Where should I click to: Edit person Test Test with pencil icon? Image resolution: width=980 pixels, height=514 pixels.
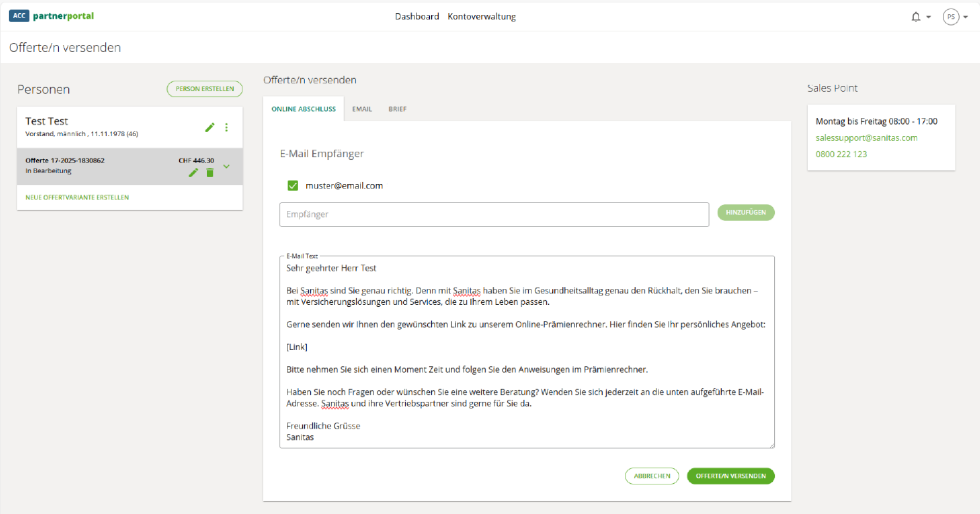210,127
